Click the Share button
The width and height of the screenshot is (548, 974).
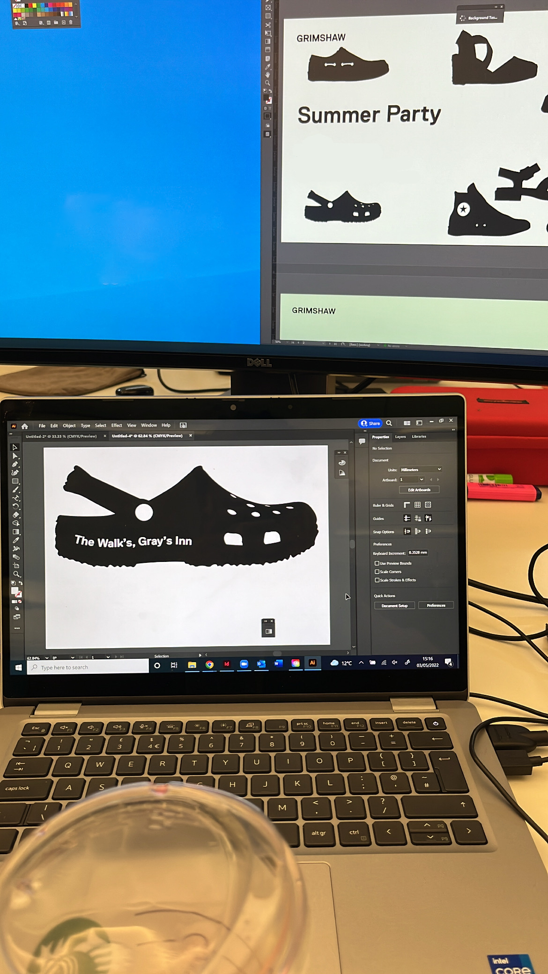coord(370,423)
